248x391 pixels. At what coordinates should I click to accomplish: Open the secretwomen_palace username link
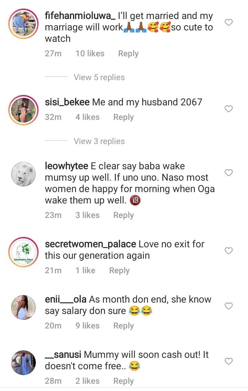point(90,244)
